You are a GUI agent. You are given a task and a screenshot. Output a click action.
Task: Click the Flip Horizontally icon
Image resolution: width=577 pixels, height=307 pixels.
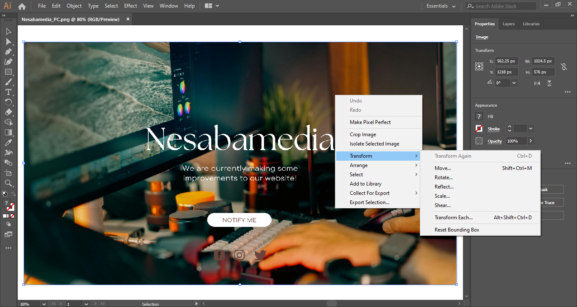(537, 83)
